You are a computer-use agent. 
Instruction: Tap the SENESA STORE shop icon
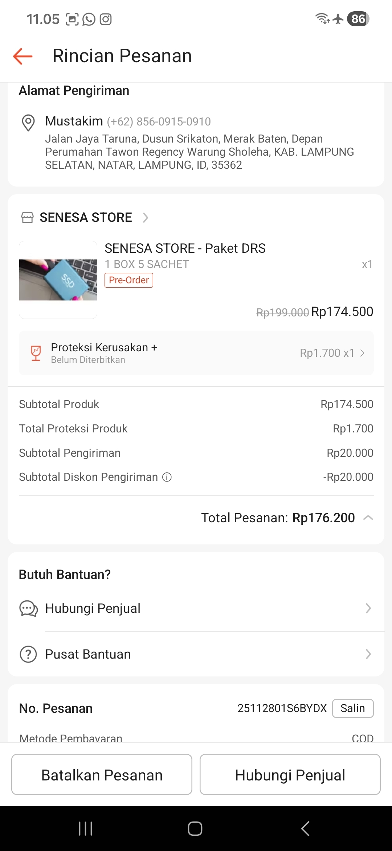click(27, 217)
